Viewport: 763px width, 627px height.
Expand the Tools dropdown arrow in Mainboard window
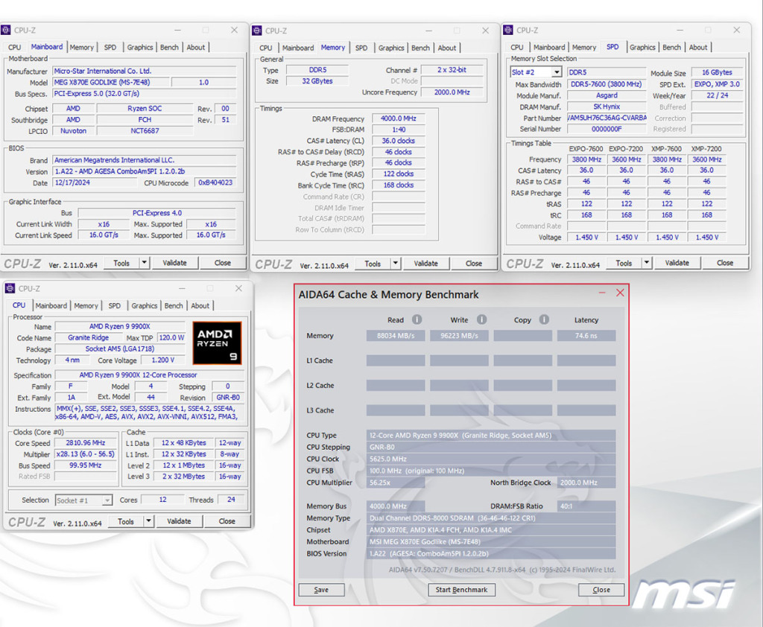[144, 263]
